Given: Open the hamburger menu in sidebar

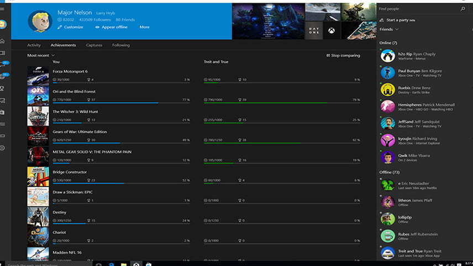Looking at the screenshot, I should click(x=2, y=9).
